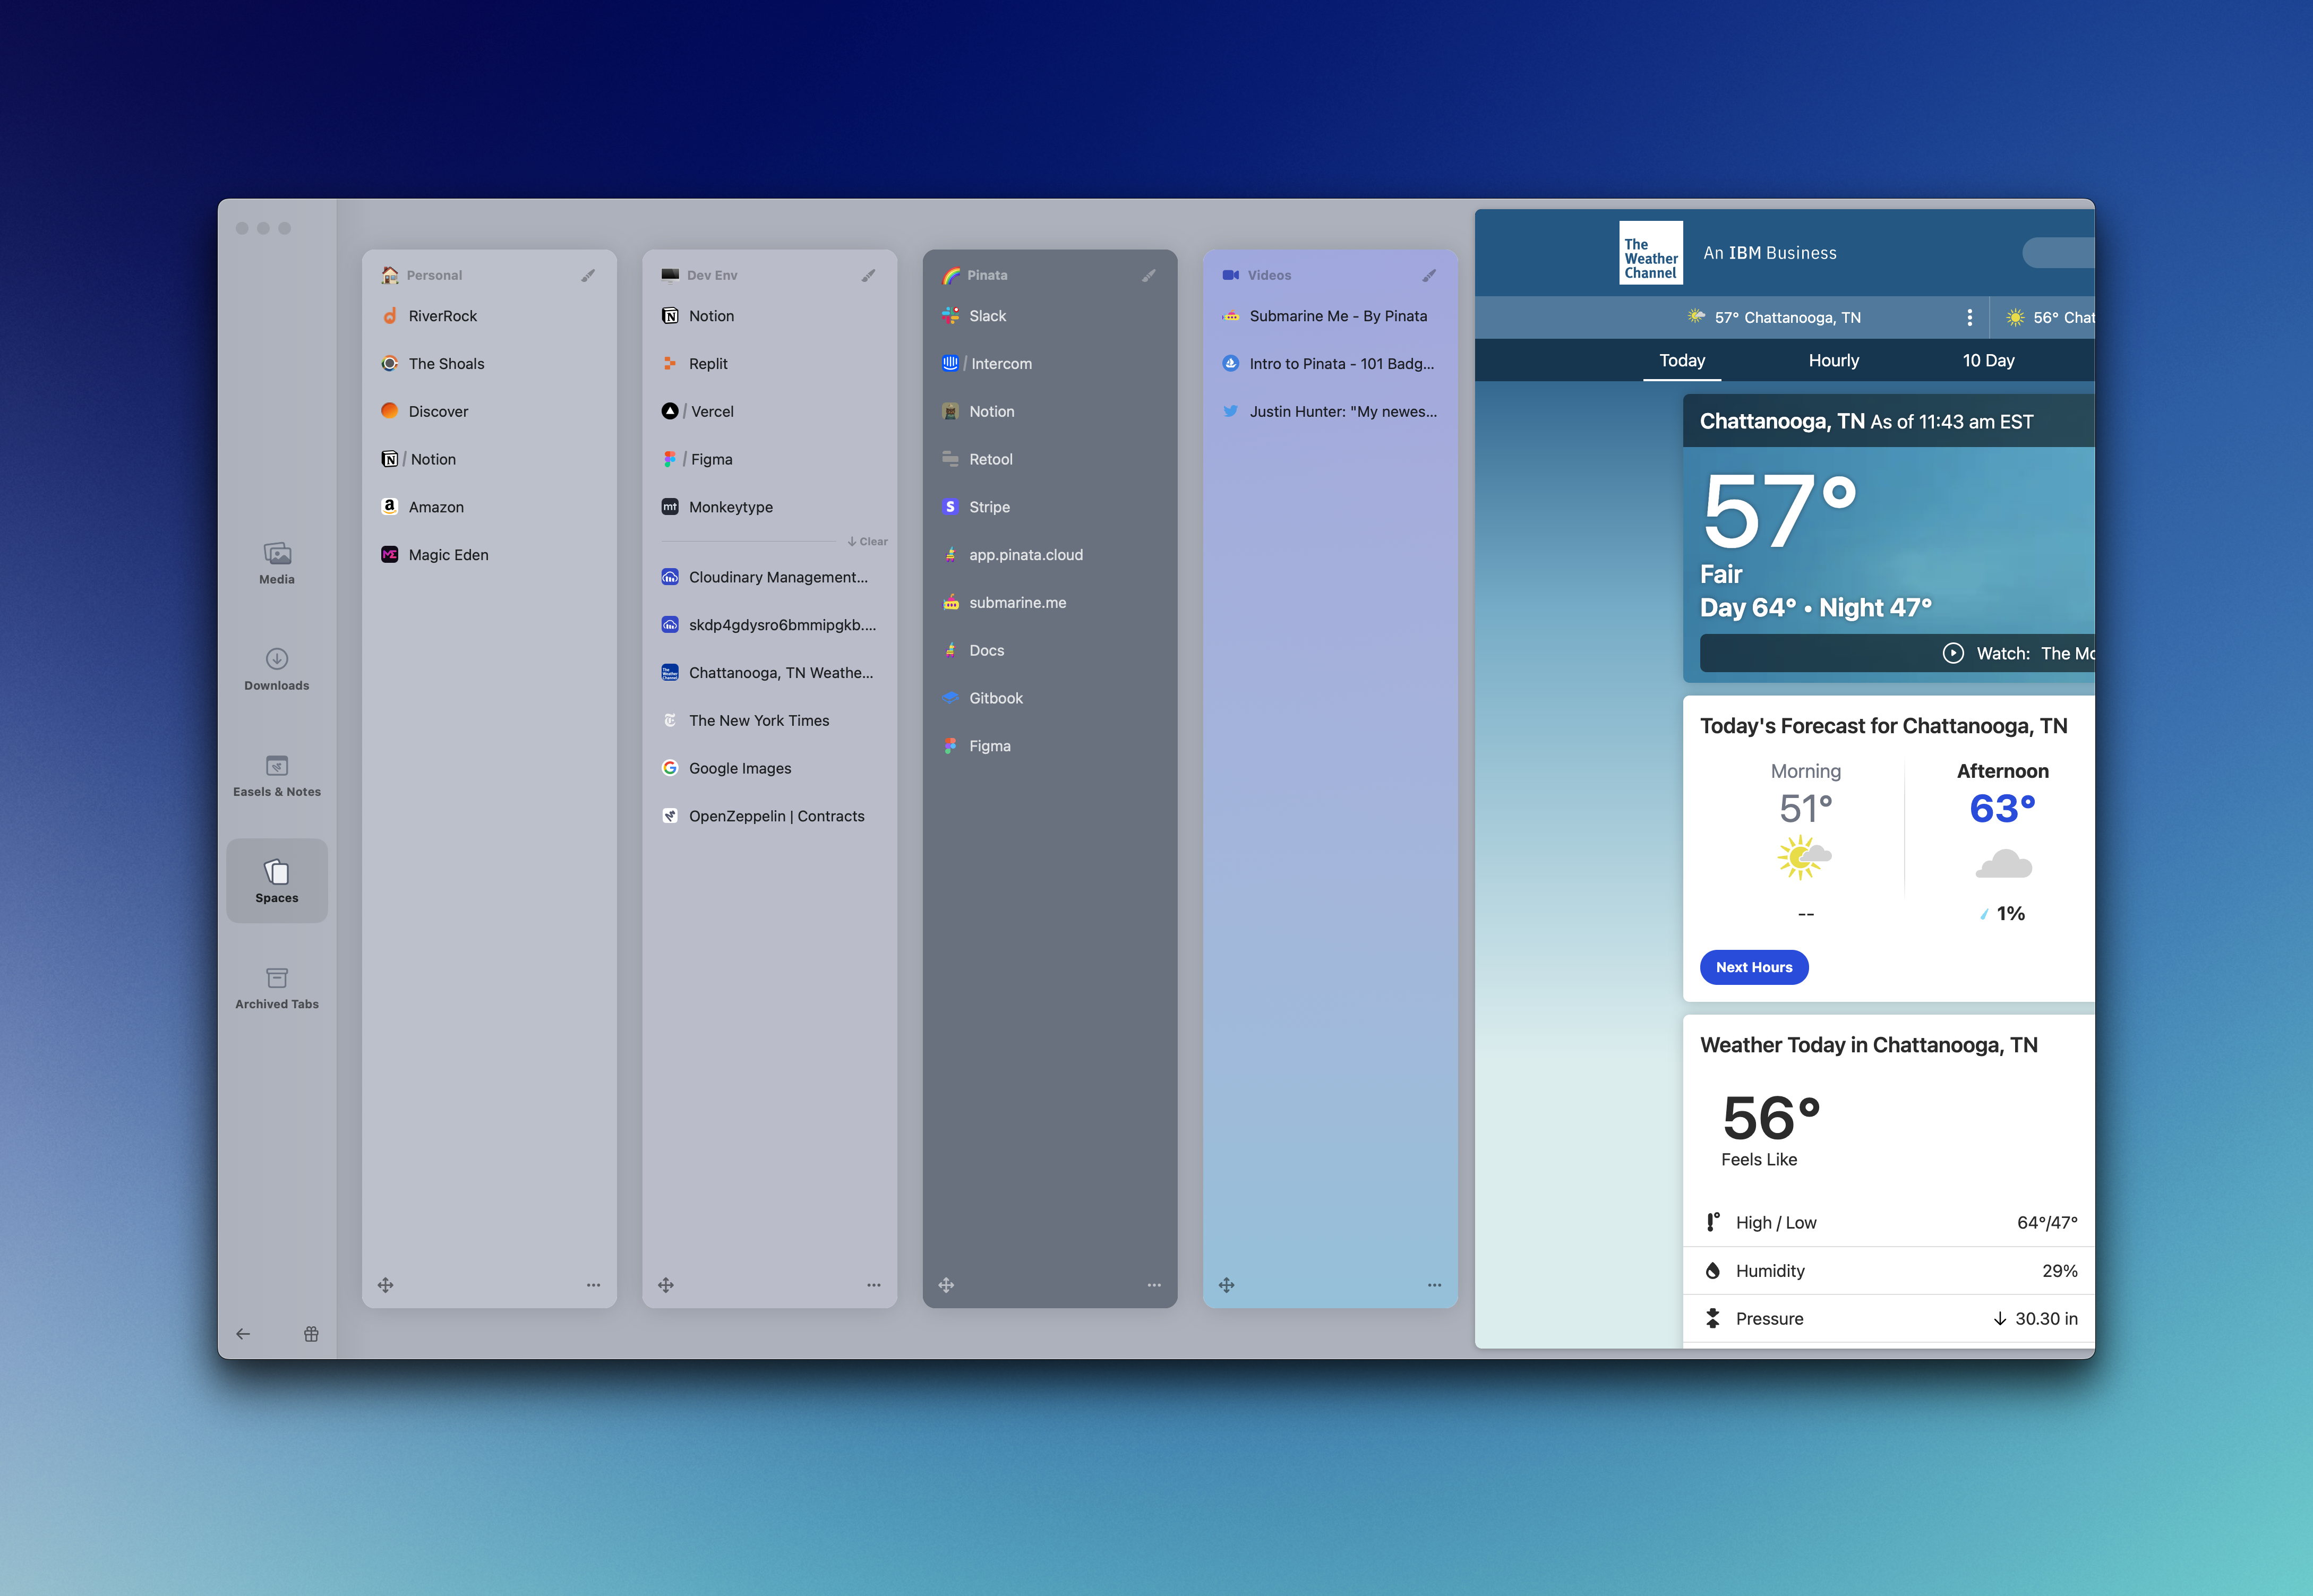Open the Docs tab in Pinata space
Screen dimensions: 2313x1596
click(1050, 650)
